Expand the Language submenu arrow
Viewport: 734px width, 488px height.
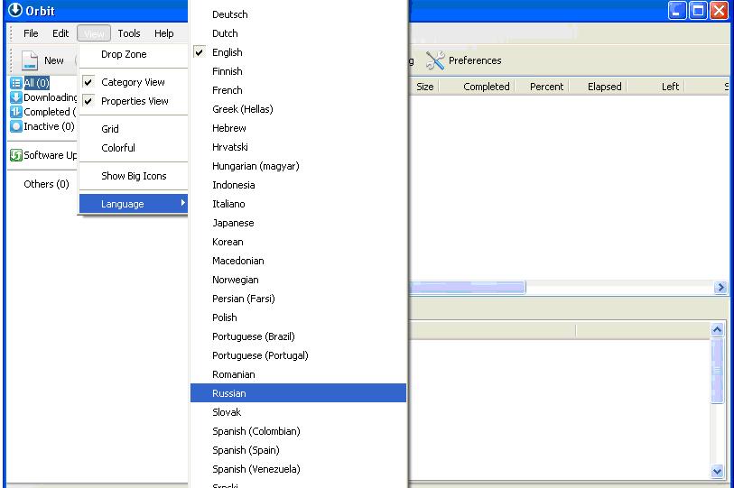click(183, 203)
